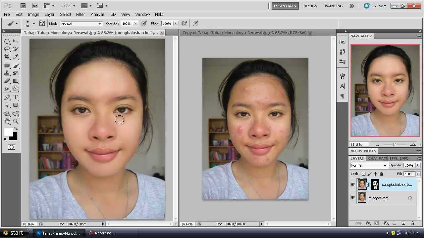This screenshot has height=238, width=424.
Task: Click the foreground white color swatch
Action: pos(9,132)
